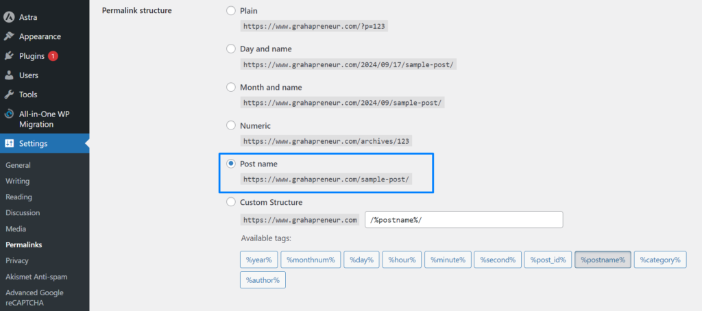Open All-in-One WP Migration icon
The width and height of the screenshot is (702, 311).
click(9, 114)
